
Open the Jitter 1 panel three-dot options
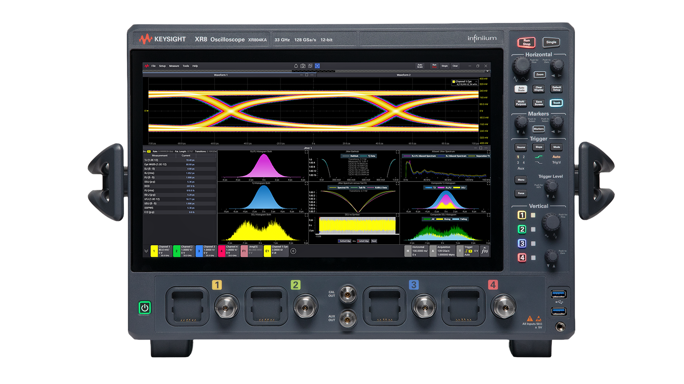click(x=486, y=148)
